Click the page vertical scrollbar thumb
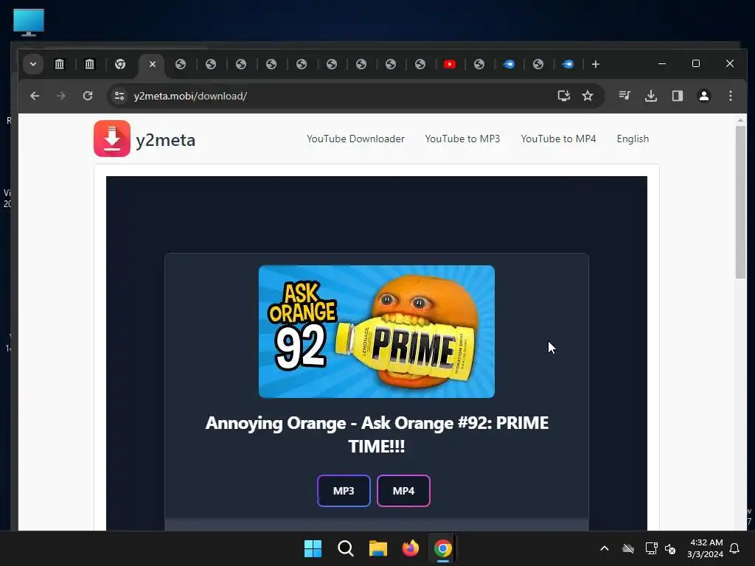The width and height of the screenshot is (755, 566). (740, 202)
